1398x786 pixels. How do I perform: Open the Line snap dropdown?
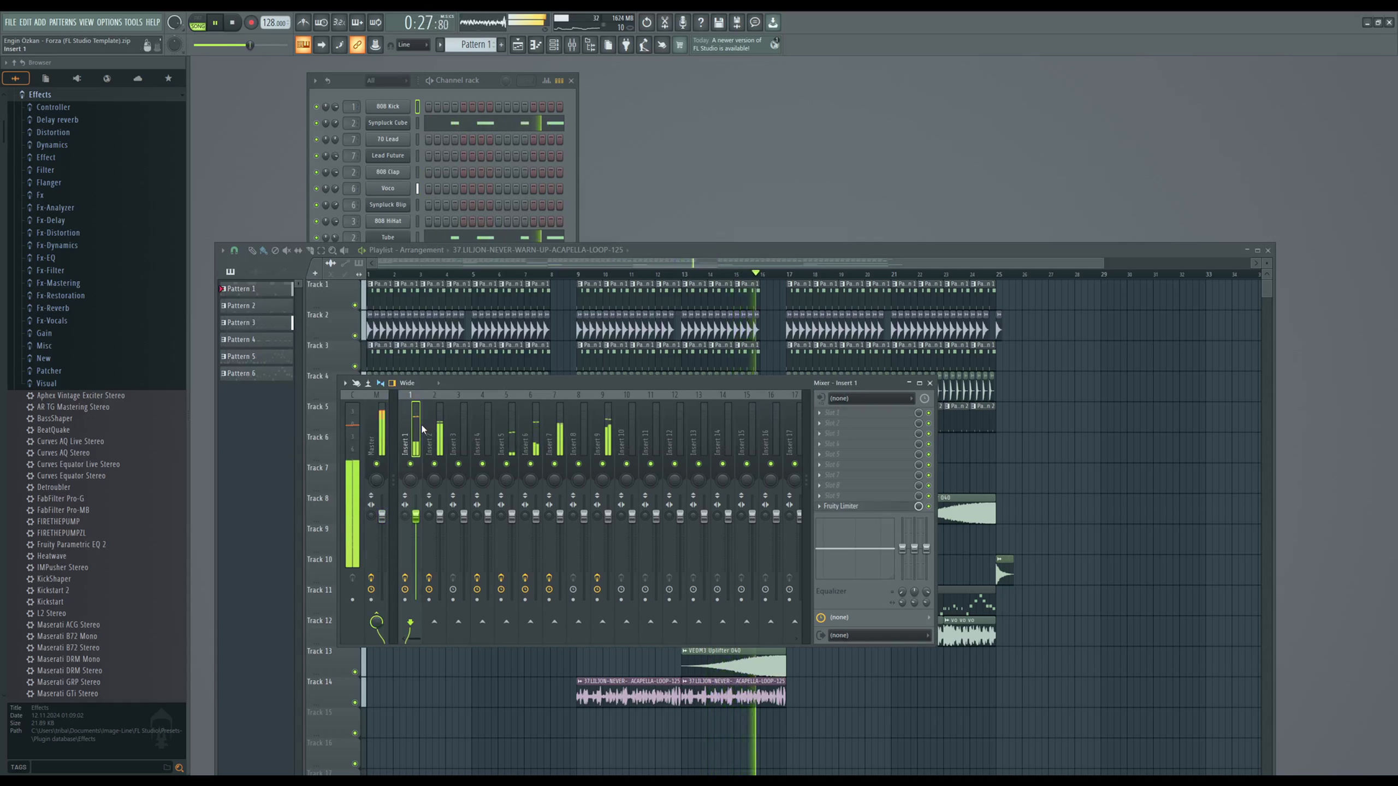coord(413,45)
